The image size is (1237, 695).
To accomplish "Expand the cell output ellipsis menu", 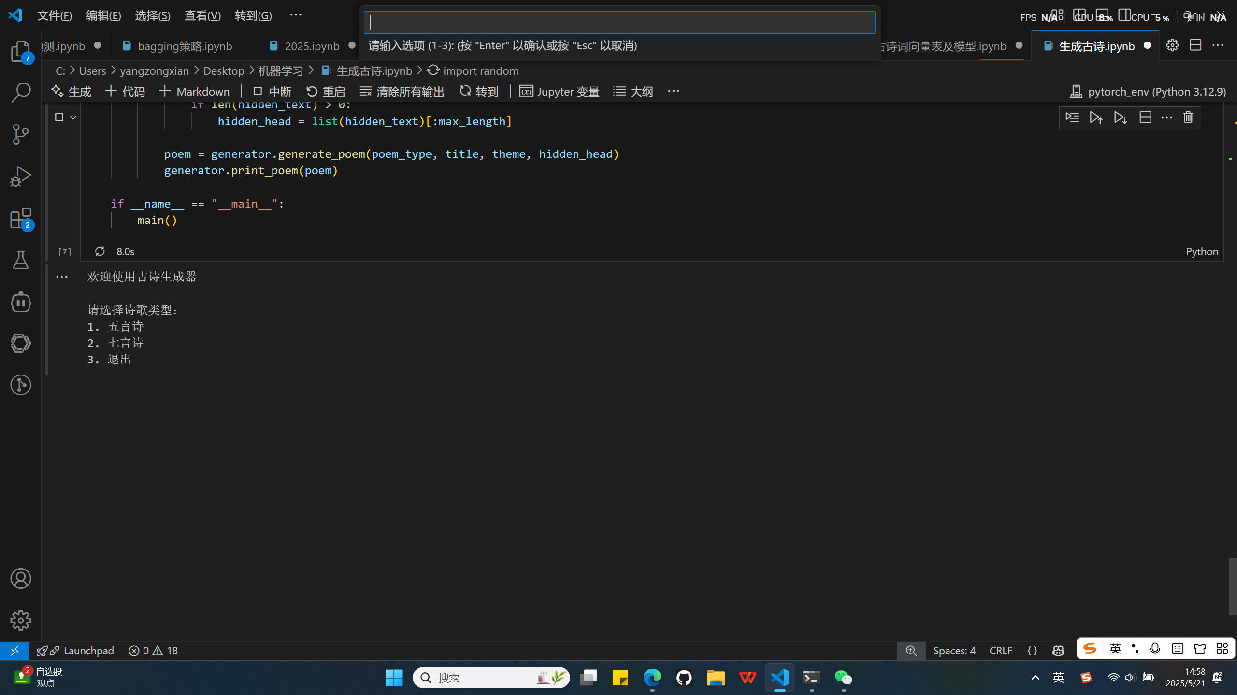I will coord(62,277).
